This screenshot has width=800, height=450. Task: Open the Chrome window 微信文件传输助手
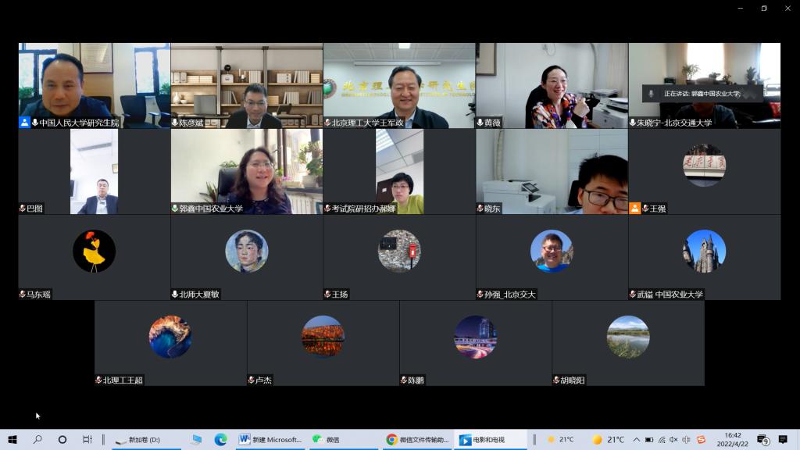click(418, 440)
